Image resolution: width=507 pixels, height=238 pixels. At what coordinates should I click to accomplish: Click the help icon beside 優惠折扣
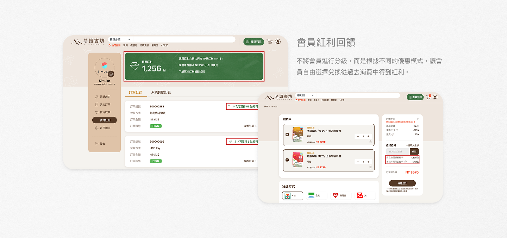coord(397,130)
